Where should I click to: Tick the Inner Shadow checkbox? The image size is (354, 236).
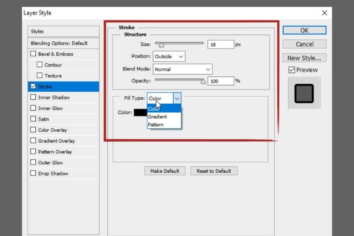tap(33, 98)
